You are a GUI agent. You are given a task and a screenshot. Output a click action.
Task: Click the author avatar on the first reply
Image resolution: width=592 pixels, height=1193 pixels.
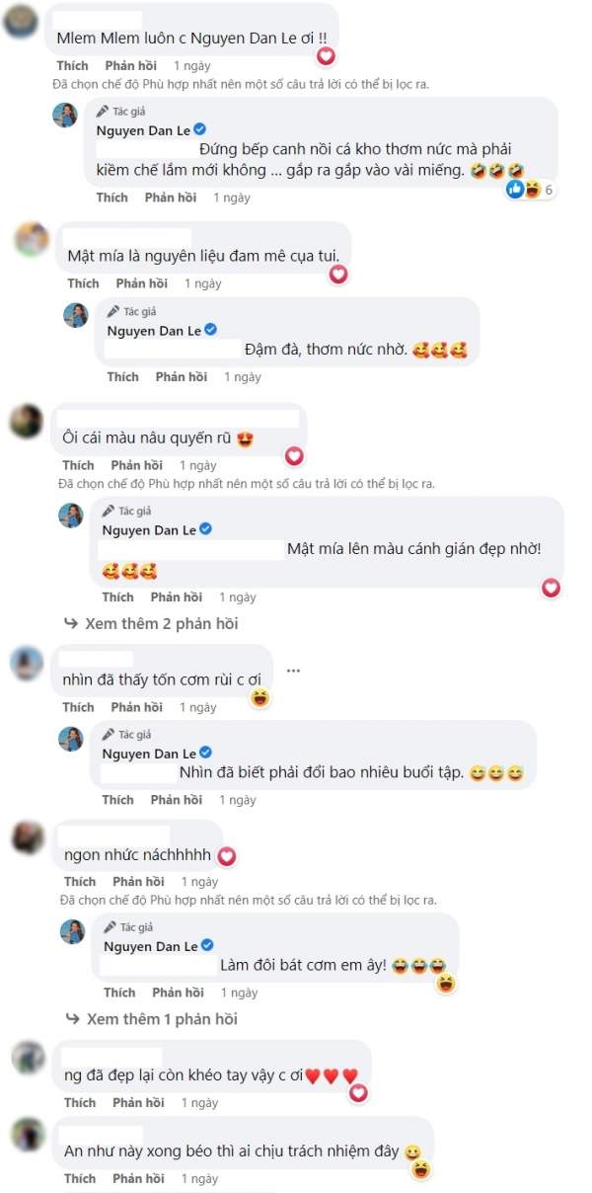(x=65, y=115)
